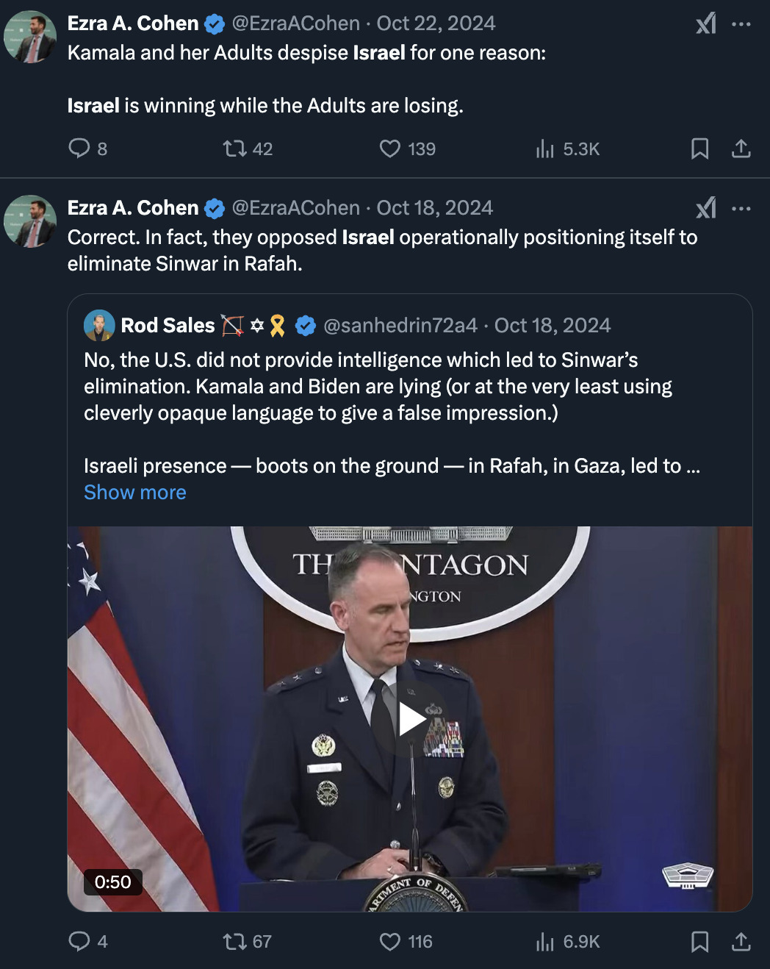Bookmark the Oct 18 tweet
This screenshot has width=770, height=969.
699,942
